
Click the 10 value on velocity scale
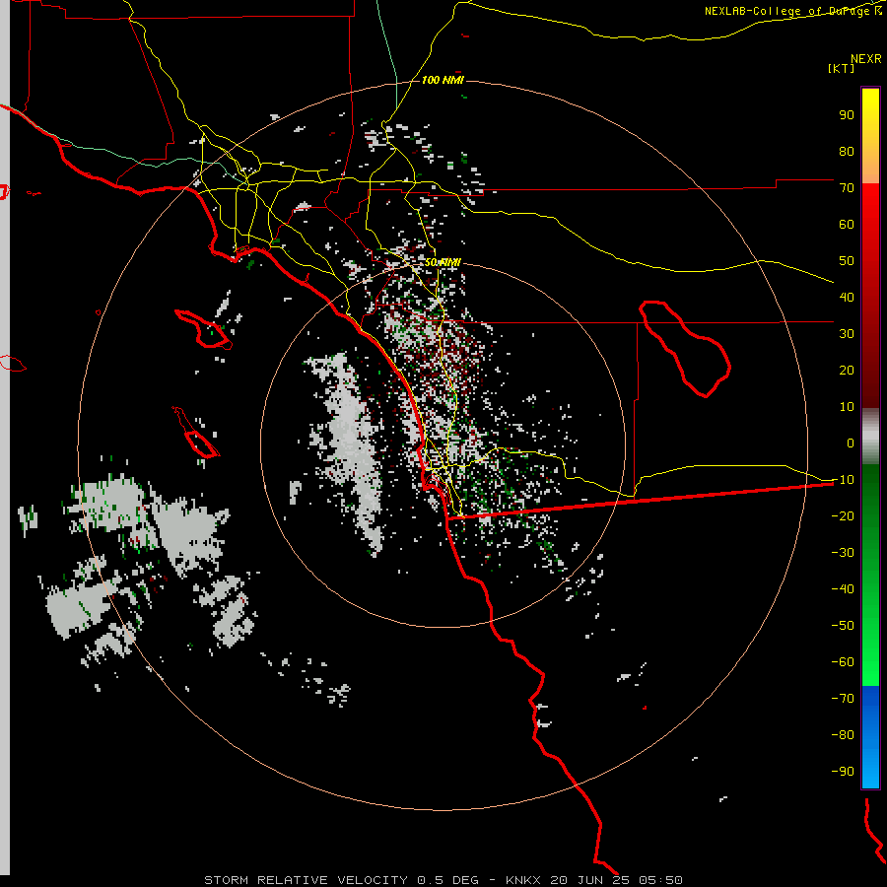pyautogui.click(x=847, y=407)
